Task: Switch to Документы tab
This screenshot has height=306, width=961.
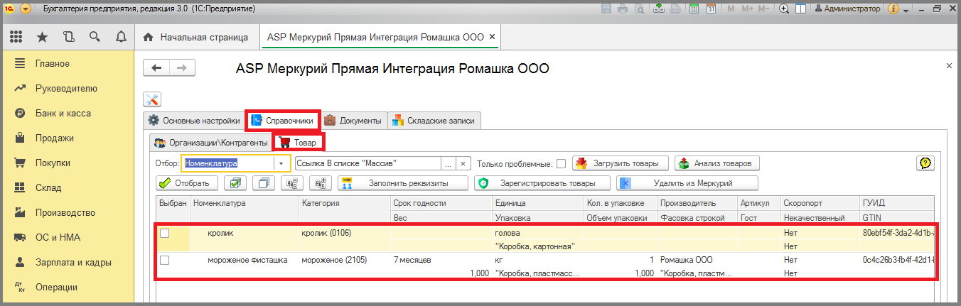Action: 353,121
